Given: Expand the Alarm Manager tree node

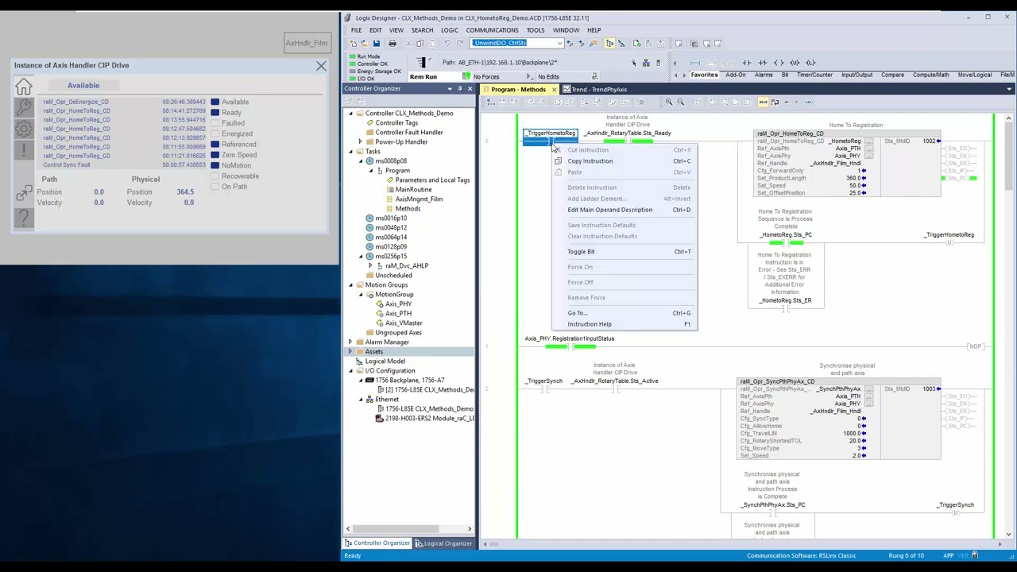Looking at the screenshot, I should coord(350,342).
